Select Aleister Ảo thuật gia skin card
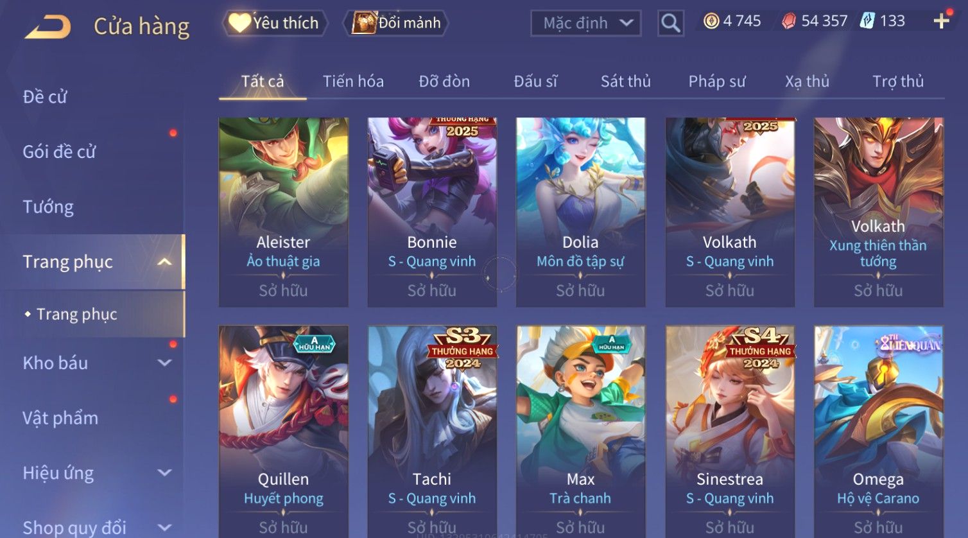Screen dimensions: 968x538 tap(283, 212)
